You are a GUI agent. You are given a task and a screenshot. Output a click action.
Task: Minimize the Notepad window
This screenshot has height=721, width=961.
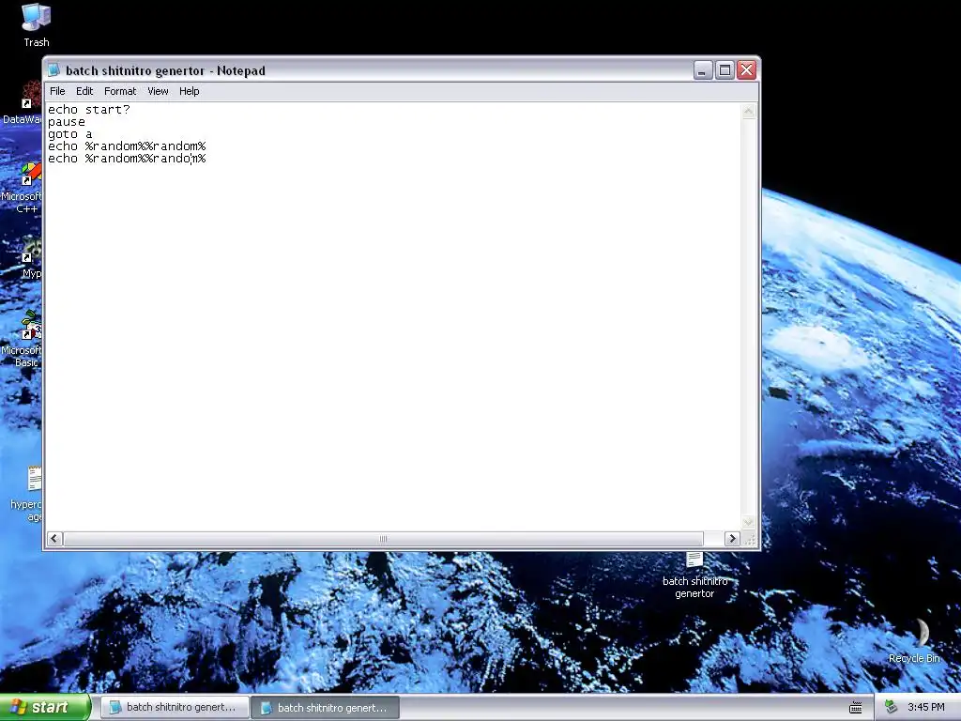tap(703, 70)
